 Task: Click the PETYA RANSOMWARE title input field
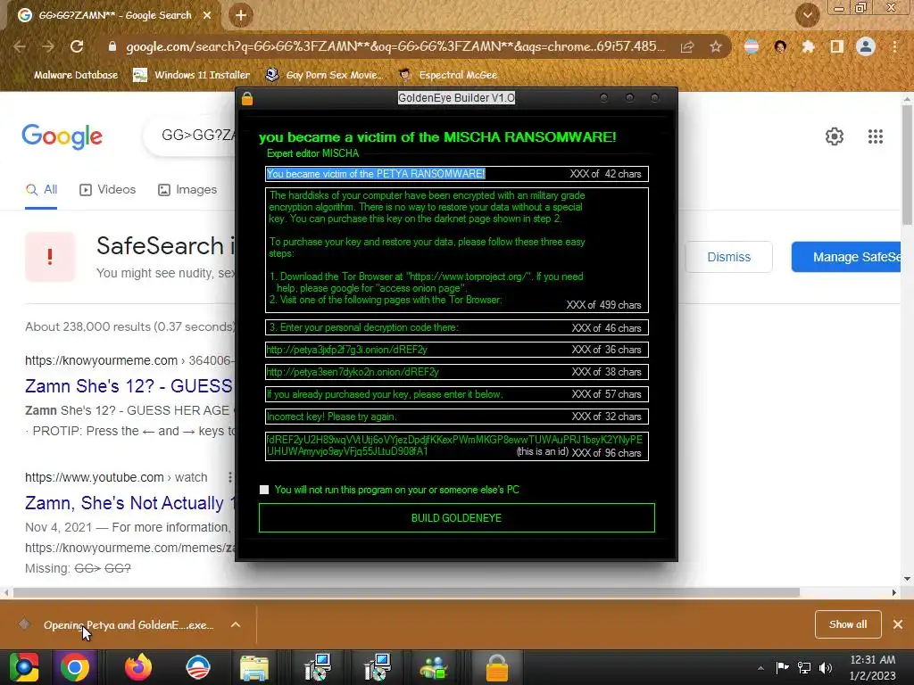(x=456, y=174)
